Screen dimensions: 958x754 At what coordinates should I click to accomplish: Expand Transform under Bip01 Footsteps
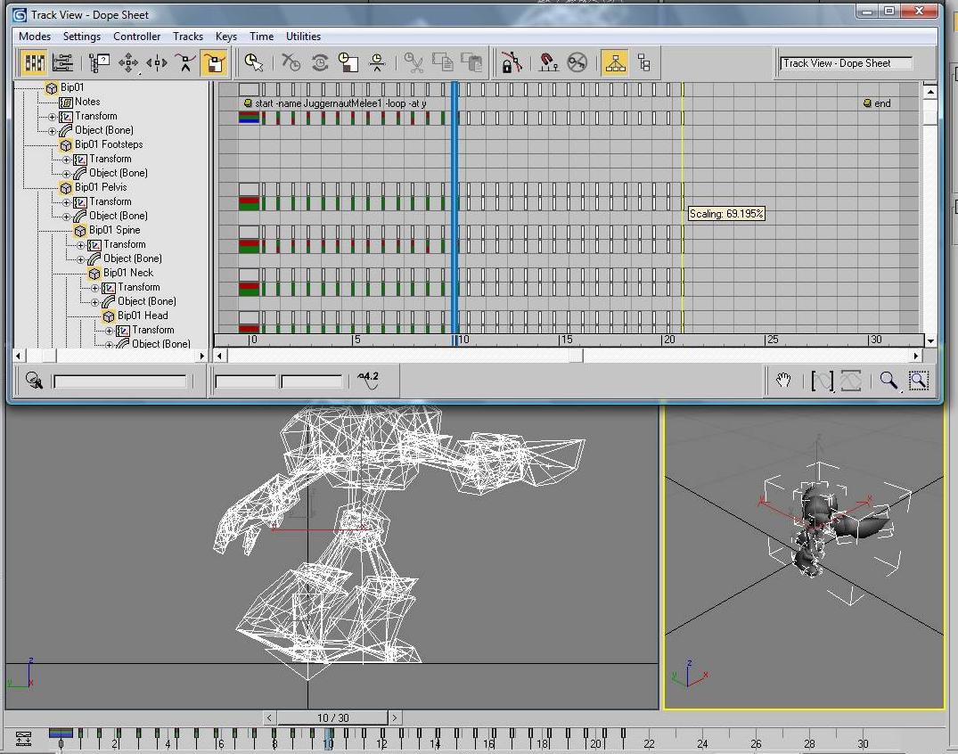66,160
